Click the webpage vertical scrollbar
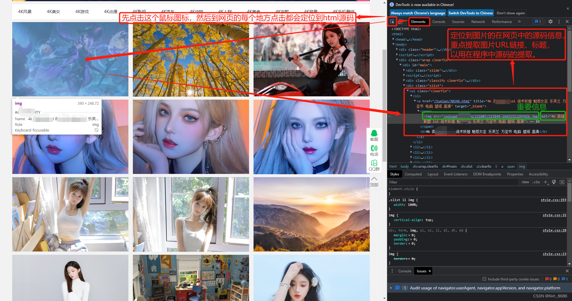The width and height of the screenshot is (572, 301). 384,106
